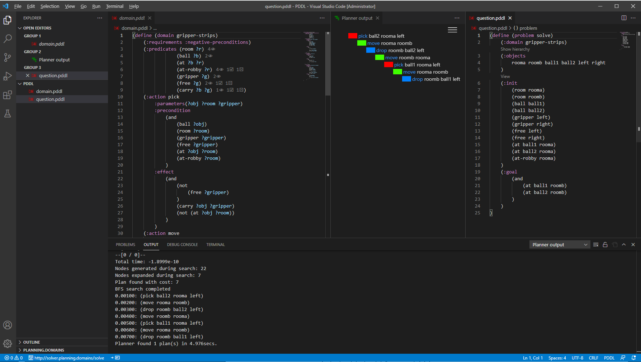Image resolution: width=641 pixels, height=362 pixels.
Task: Click the errors and warnings status indicator
Action: 14,358
